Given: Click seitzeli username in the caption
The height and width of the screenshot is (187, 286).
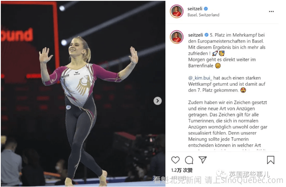Looking at the screenshot, I should point(196,35).
